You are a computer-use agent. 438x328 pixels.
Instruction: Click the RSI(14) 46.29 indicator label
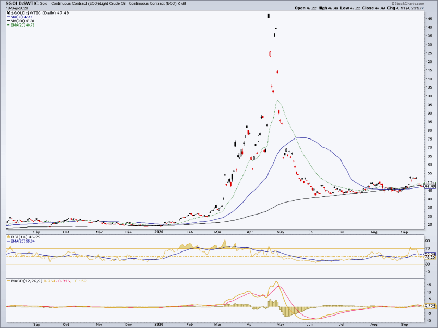[23, 237]
